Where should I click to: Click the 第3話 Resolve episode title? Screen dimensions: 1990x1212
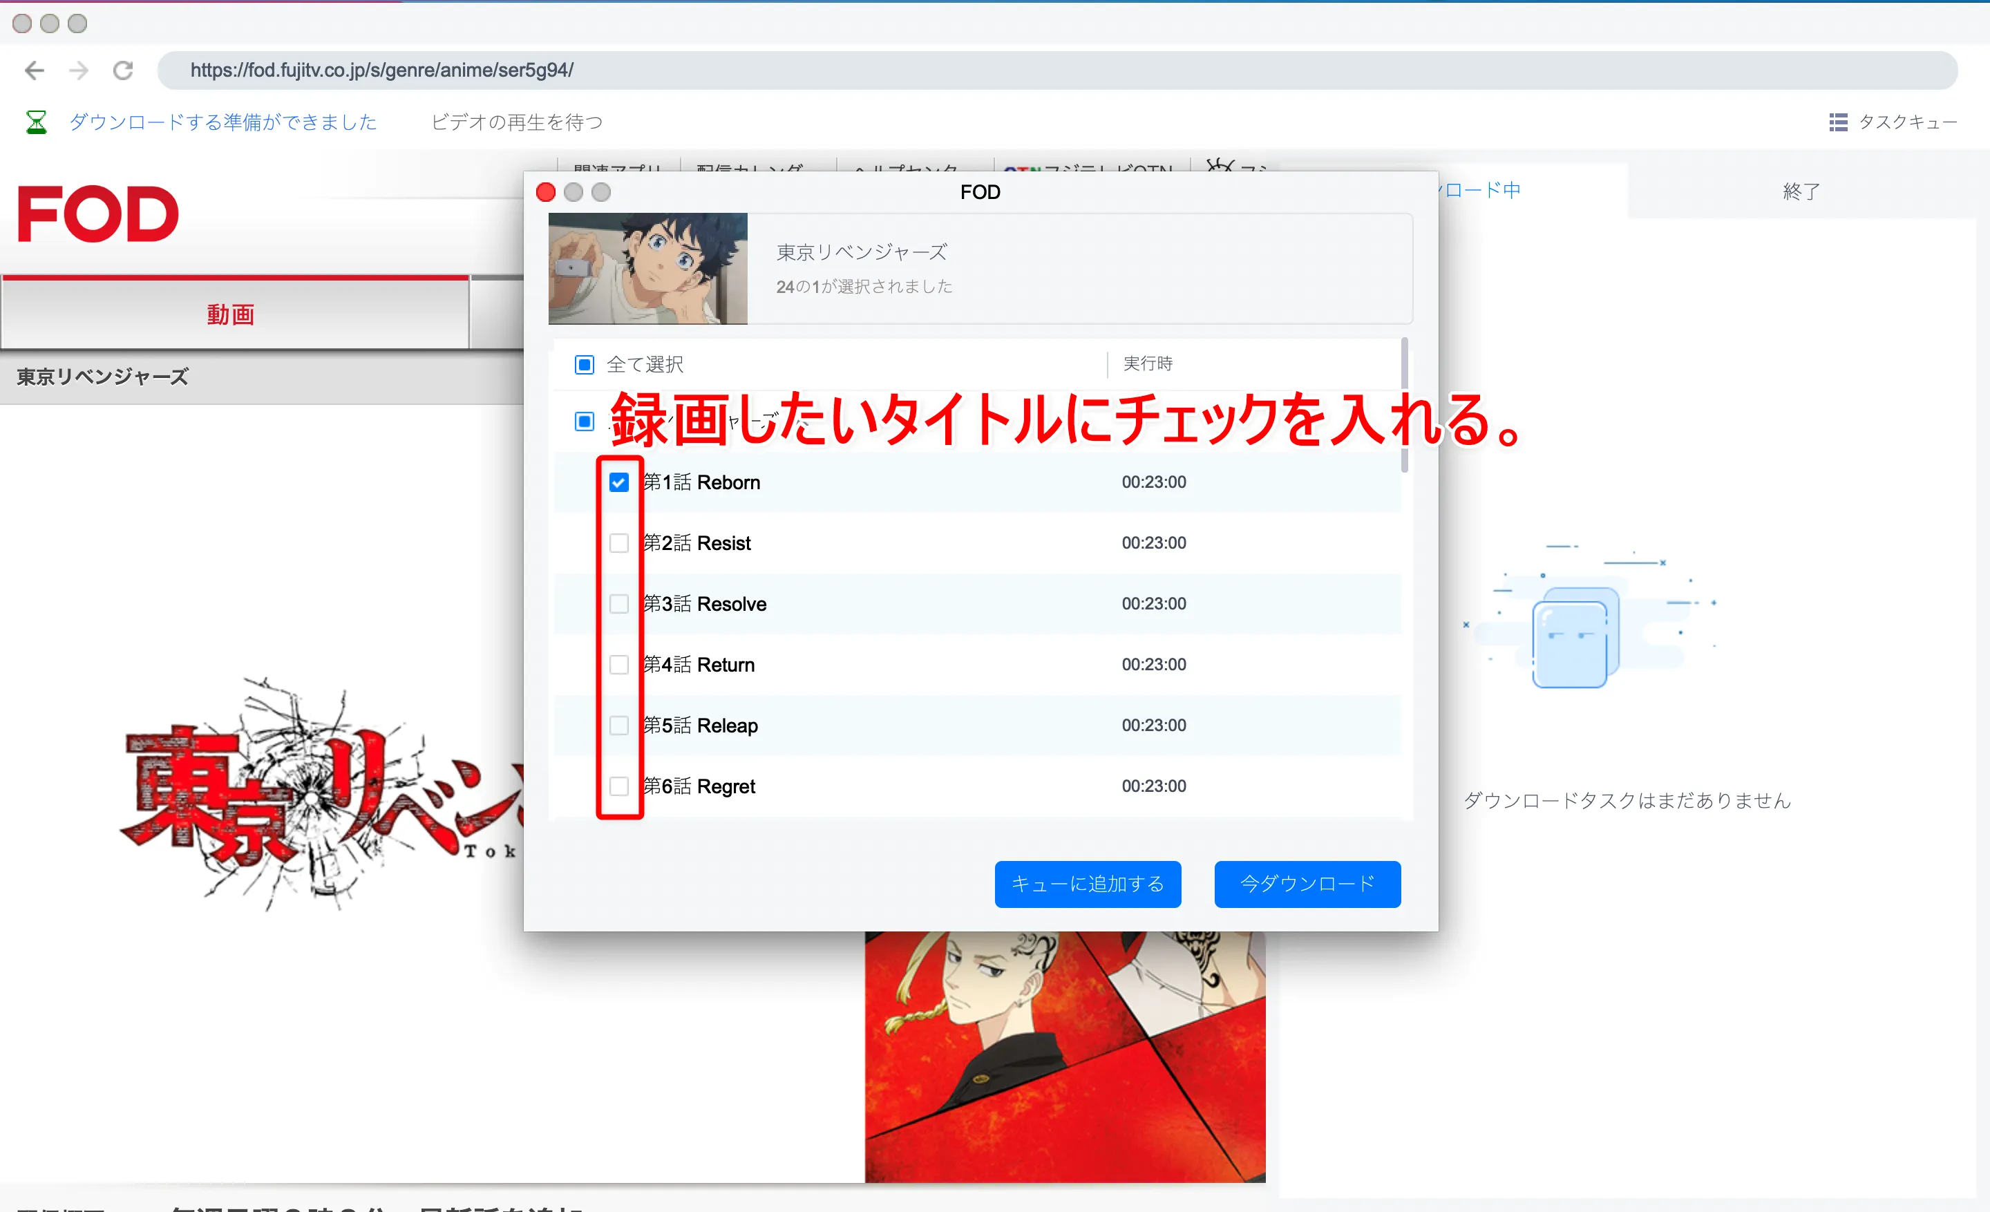[x=704, y=604]
